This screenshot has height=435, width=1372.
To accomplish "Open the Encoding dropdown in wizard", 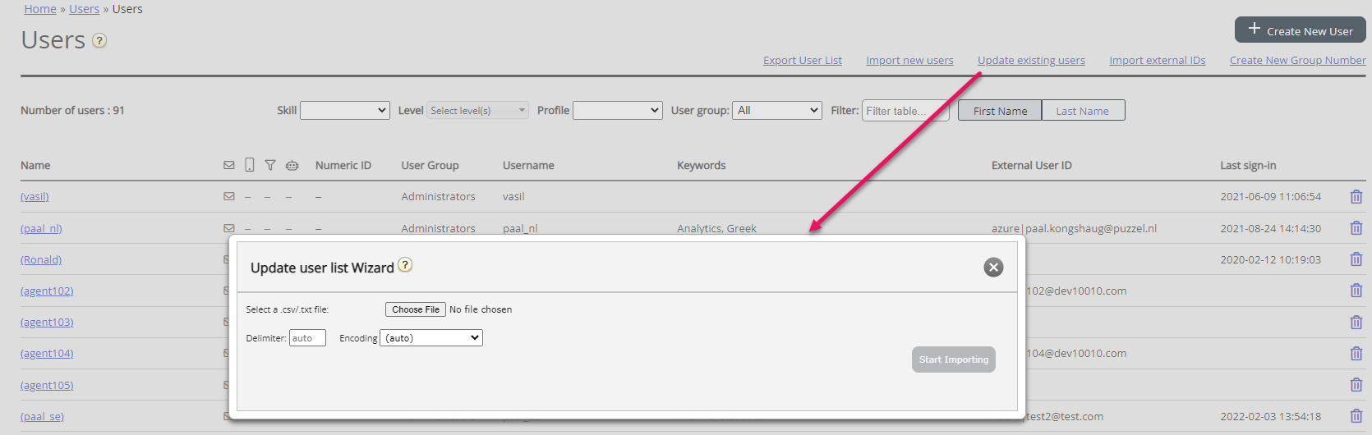I will [x=431, y=338].
